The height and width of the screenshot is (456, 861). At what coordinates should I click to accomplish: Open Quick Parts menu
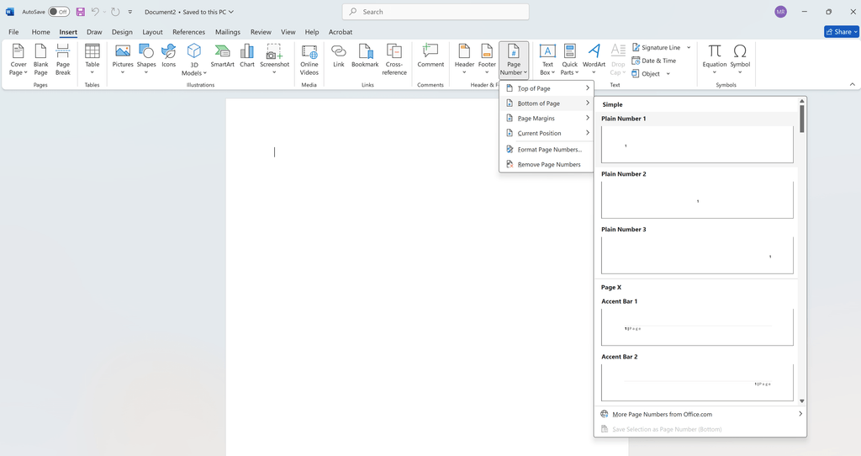[569, 60]
